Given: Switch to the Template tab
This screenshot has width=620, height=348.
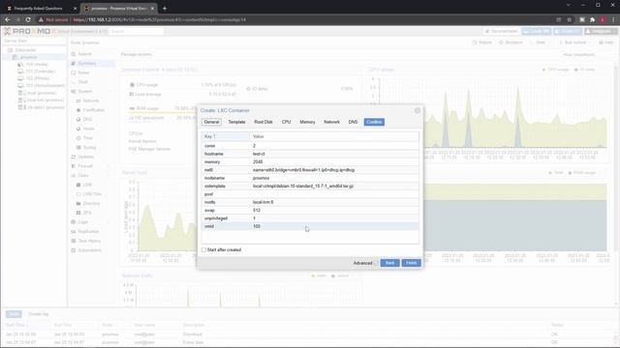Looking at the screenshot, I should (236, 123).
